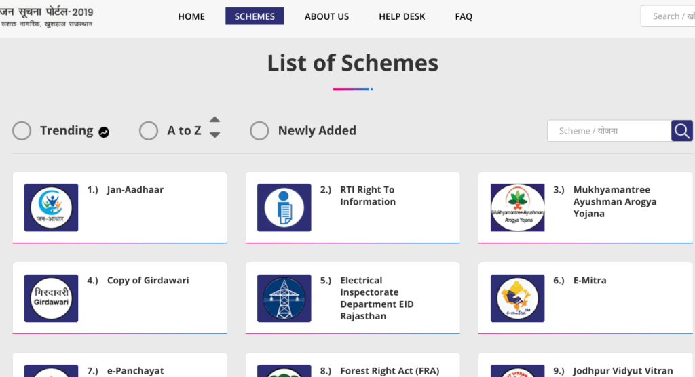The width and height of the screenshot is (695, 377).
Task: Select the Newly Added radio button
Action: point(259,131)
